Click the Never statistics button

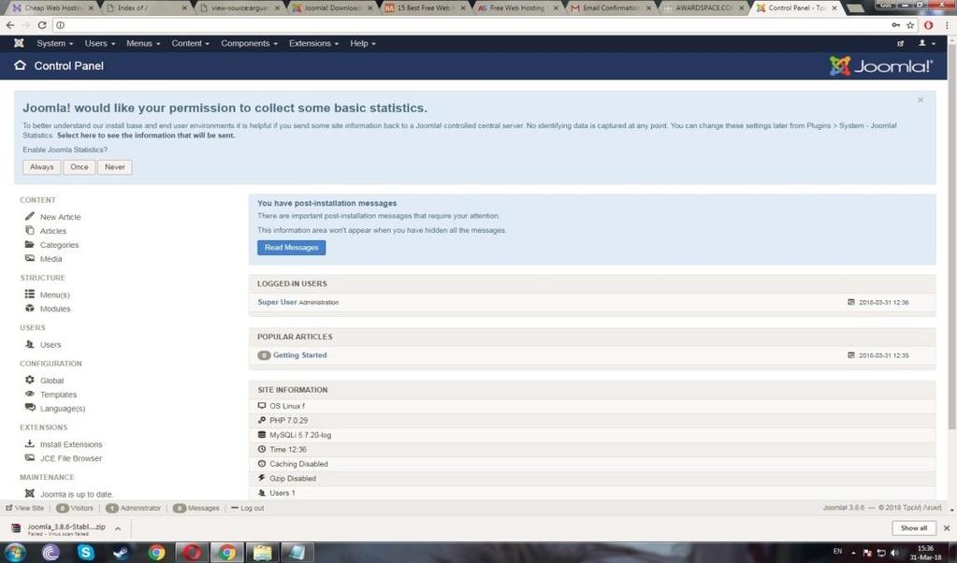tap(115, 166)
